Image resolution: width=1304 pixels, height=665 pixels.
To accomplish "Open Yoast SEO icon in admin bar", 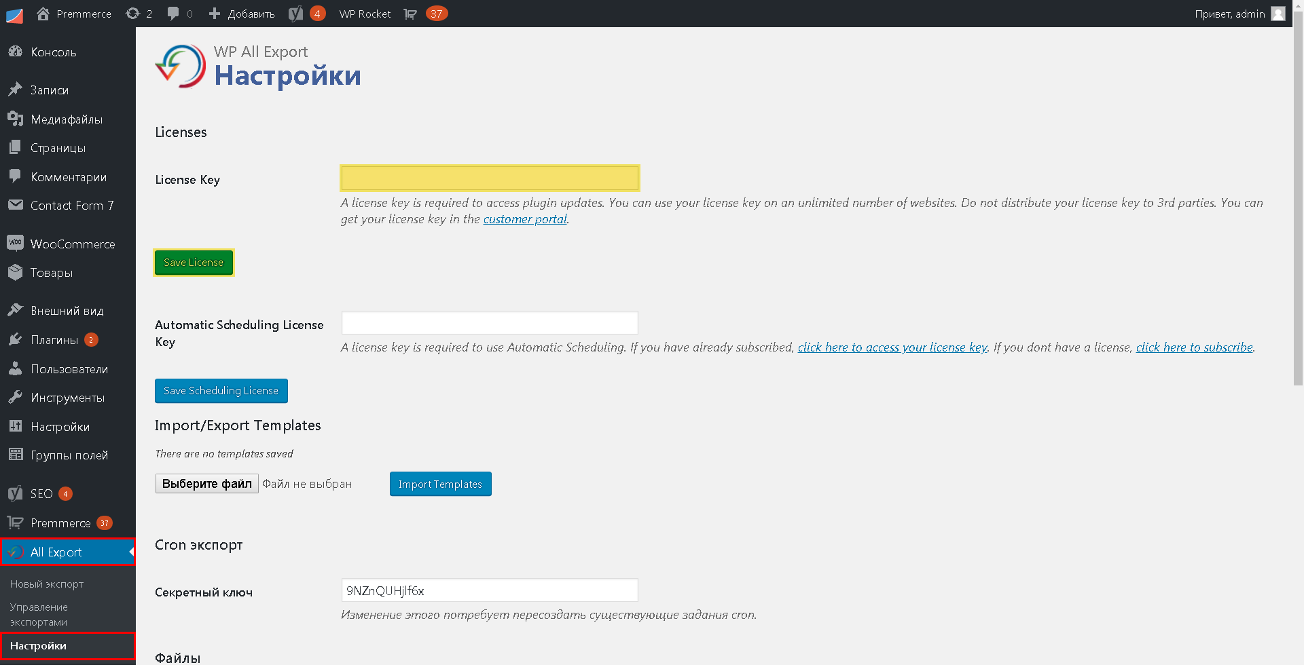I will click(x=295, y=14).
